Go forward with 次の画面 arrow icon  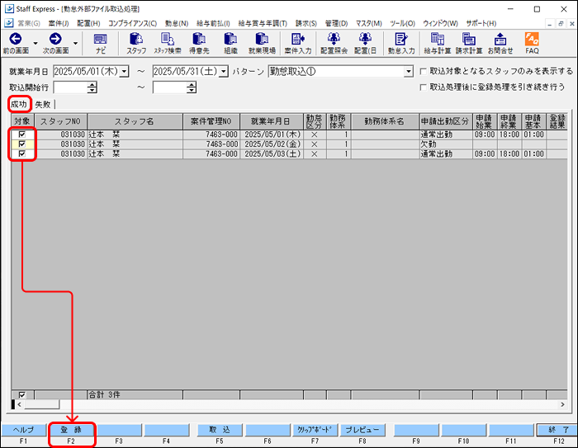click(55, 39)
